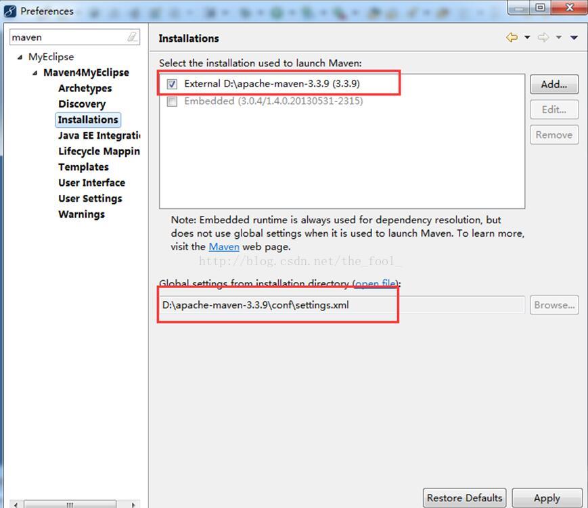Click the tree horizontal scrollbar thumb

(x=70, y=504)
